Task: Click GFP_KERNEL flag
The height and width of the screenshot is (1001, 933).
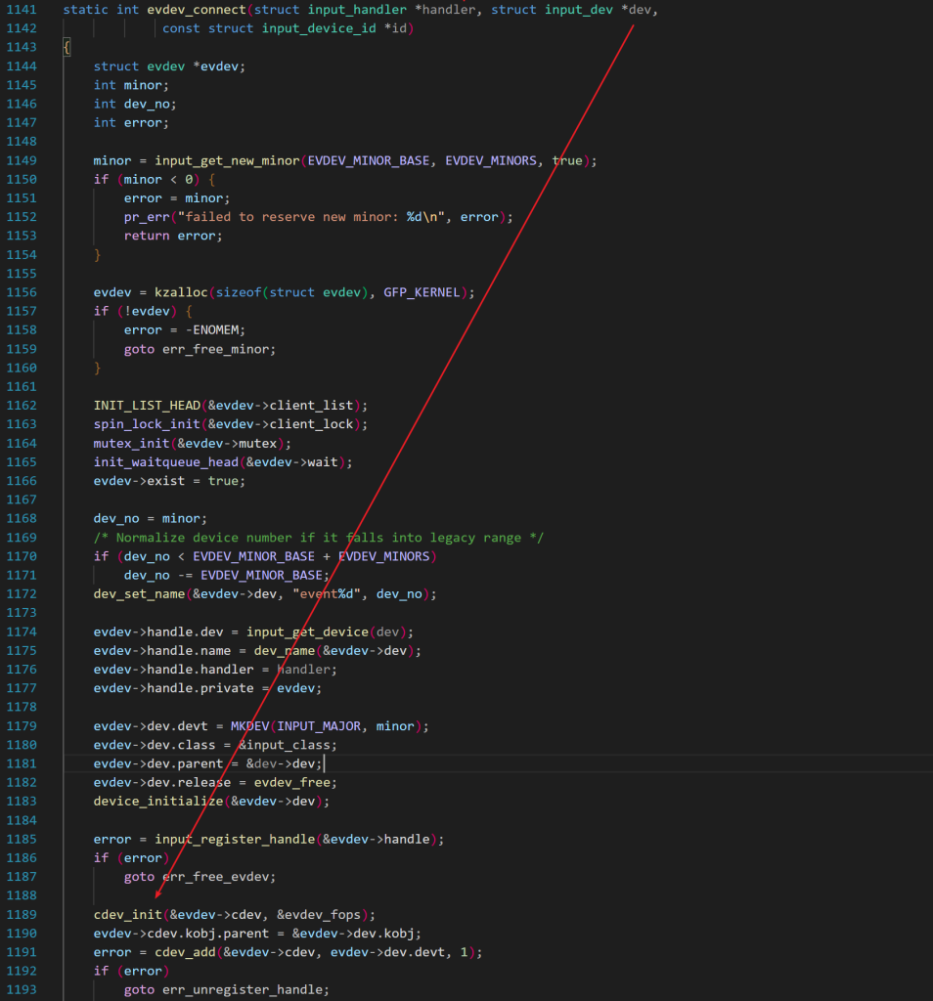Action: click(x=422, y=292)
